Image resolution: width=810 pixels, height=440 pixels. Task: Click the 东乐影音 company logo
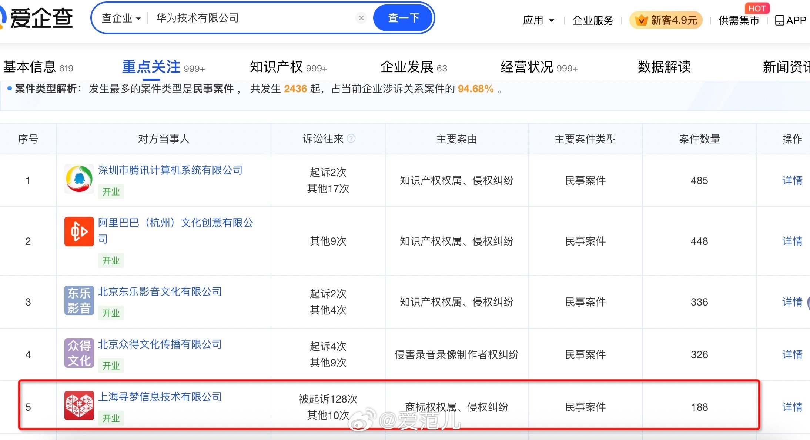[x=79, y=300]
